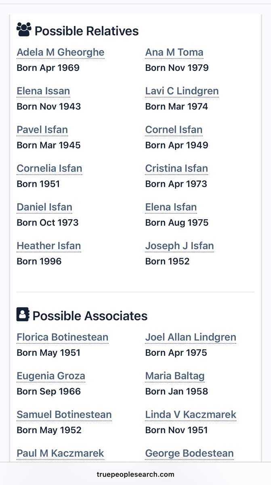This screenshot has width=271, height=485.
Task: Open Joel Allan Lindgren's profile
Action: click(x=191, y=337)
